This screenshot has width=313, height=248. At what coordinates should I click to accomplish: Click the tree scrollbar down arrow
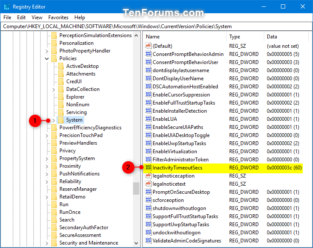136,243
